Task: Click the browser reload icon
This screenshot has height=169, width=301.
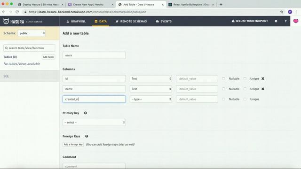Action: click(x=17, y=12)
